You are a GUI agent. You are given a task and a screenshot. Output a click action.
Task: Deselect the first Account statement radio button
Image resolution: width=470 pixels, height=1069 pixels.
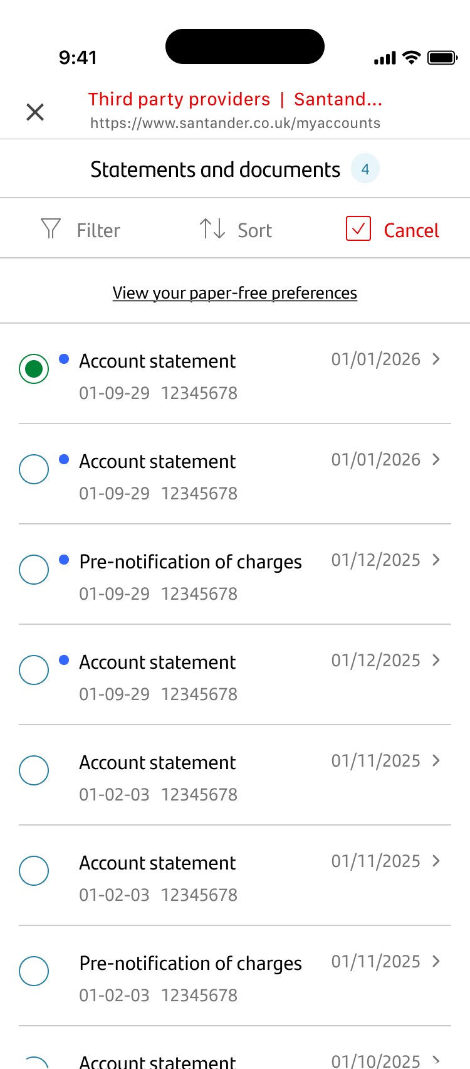pyautogui.click(x=34, y=369)
